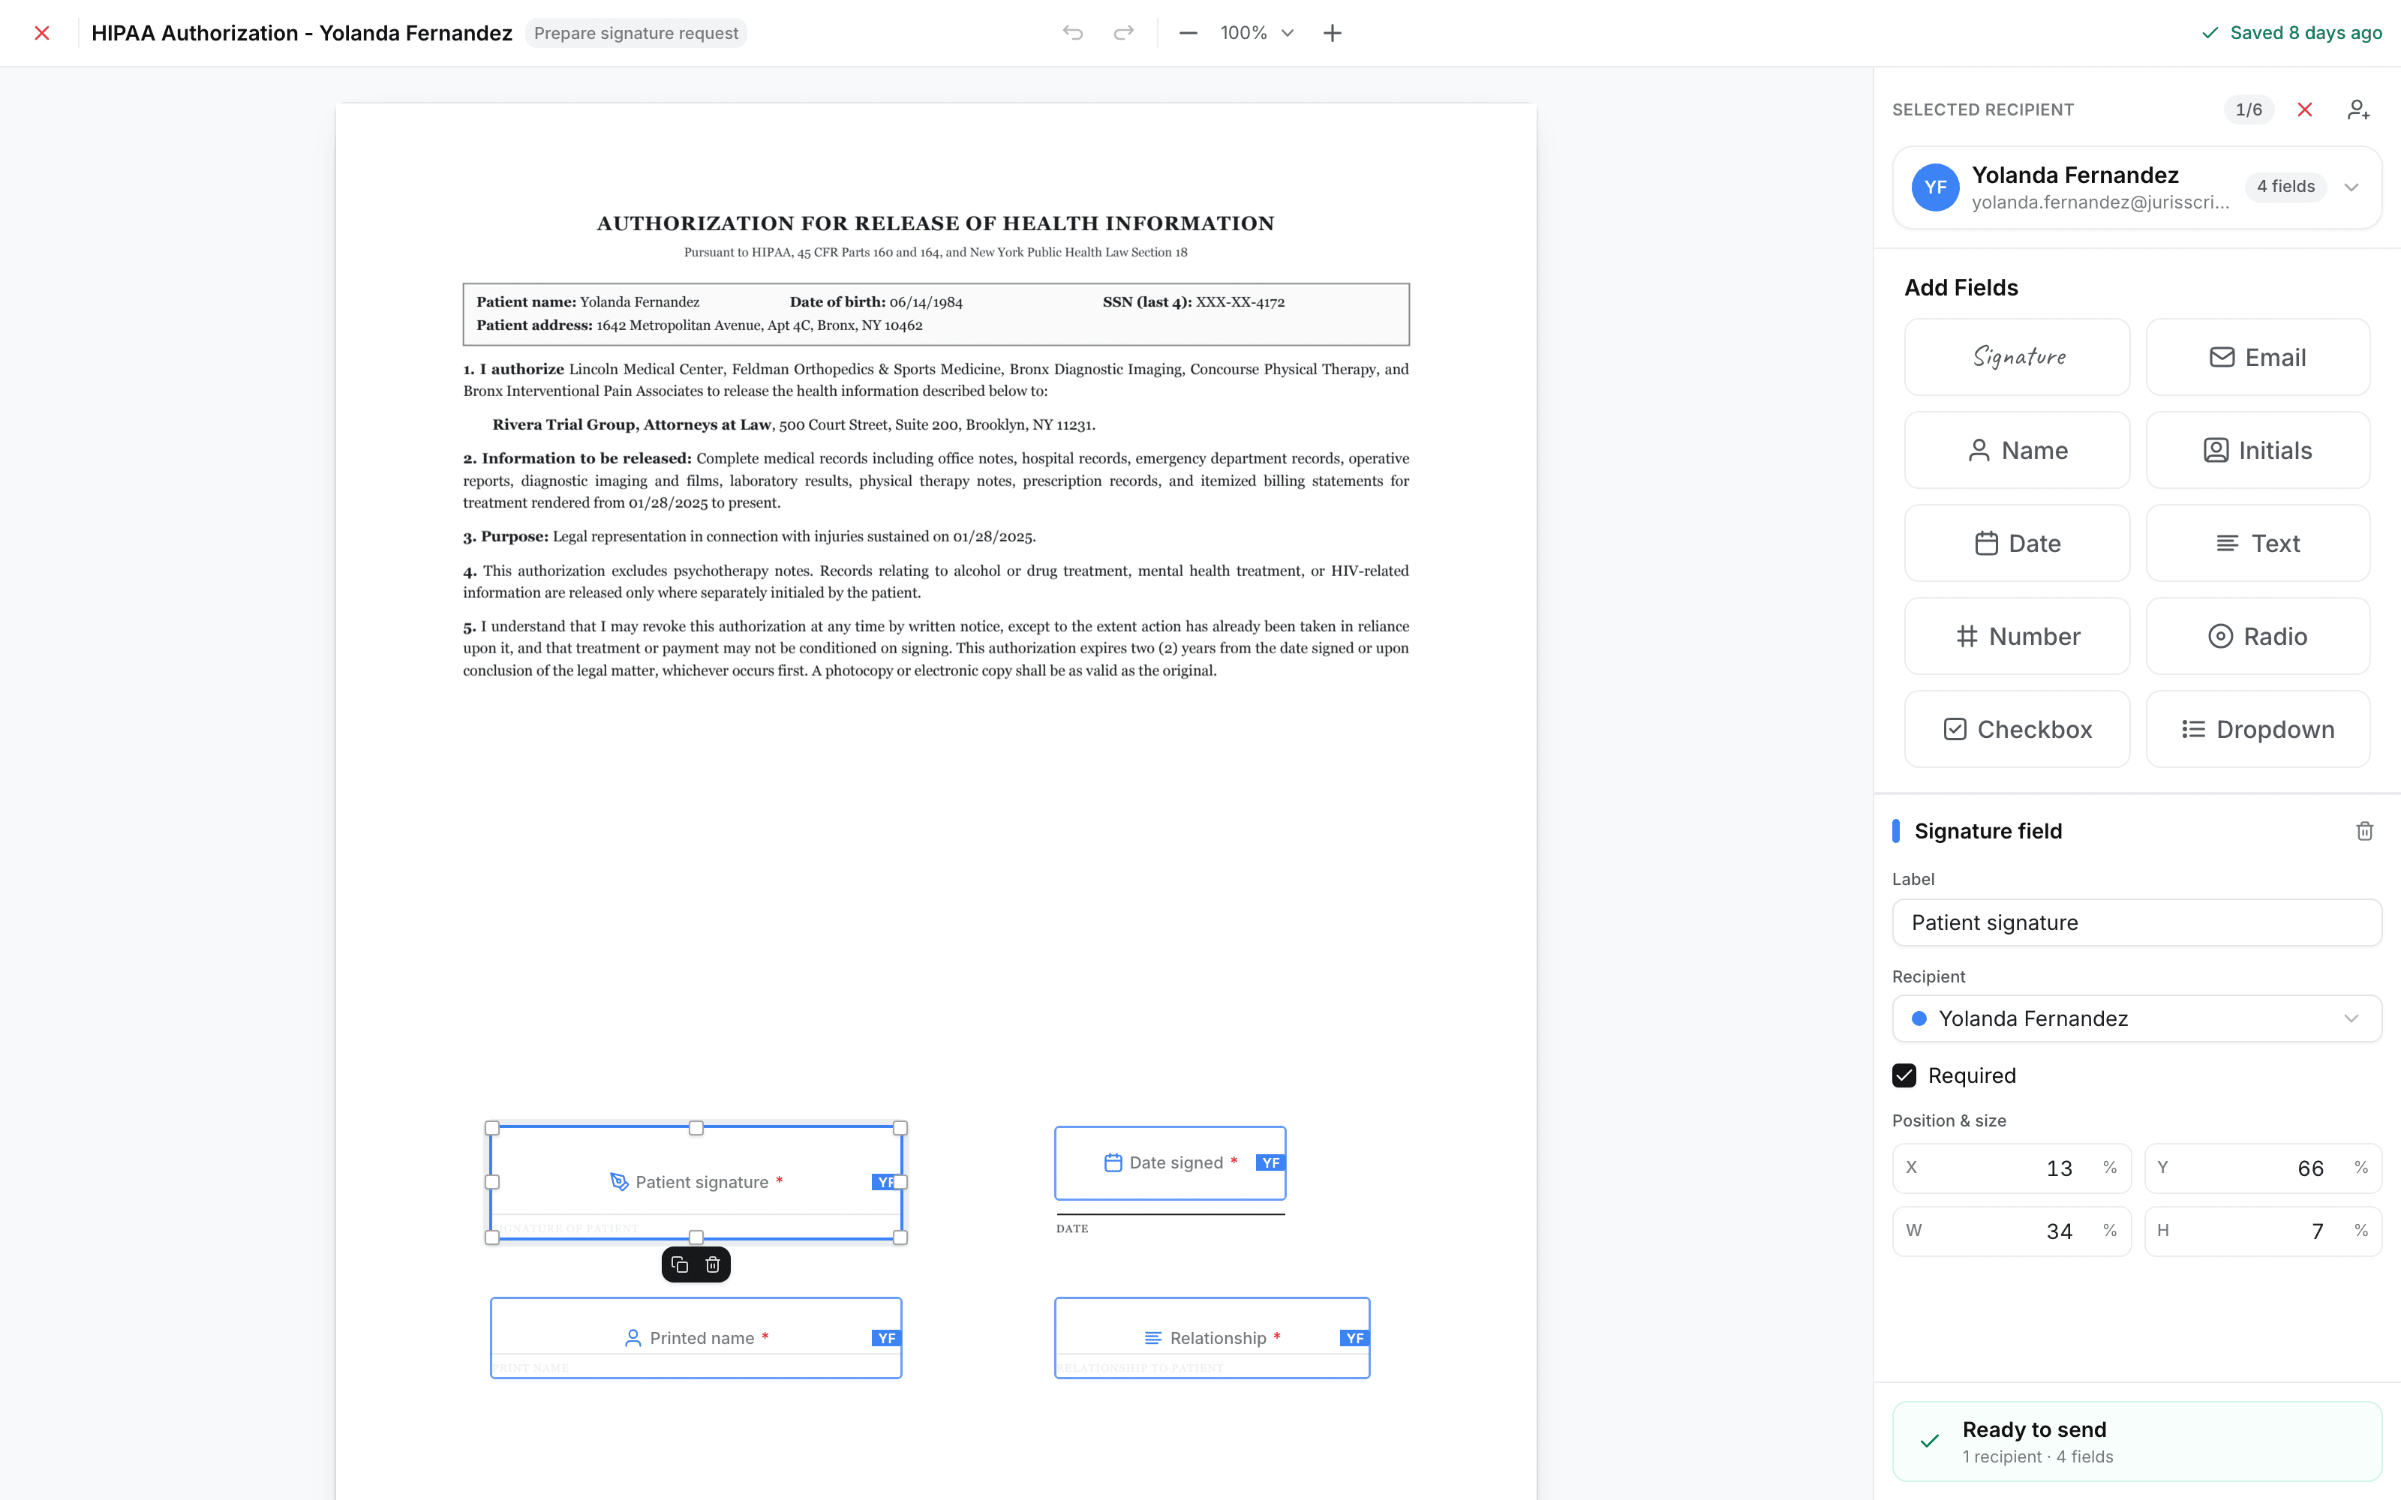Undo the last action
Screen dimensions: 2401x1500
point(1072,33)
